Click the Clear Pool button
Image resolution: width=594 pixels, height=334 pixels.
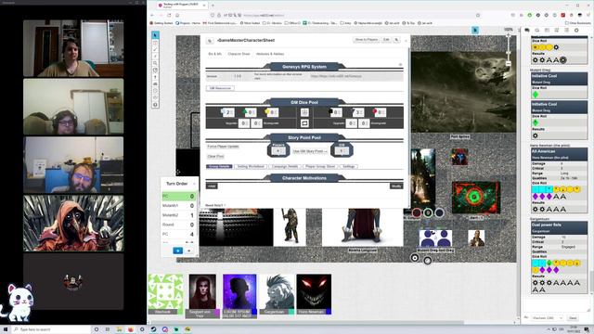click(215, 157)
